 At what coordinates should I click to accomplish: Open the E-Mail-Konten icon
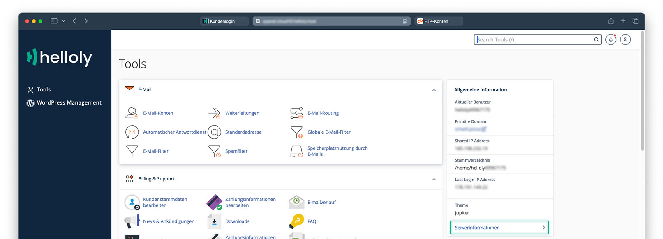[x=132, y=113]
